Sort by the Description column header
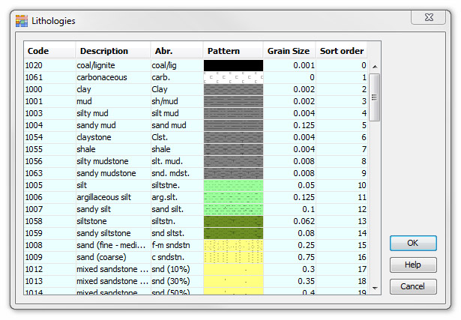 tap(113, 51)
